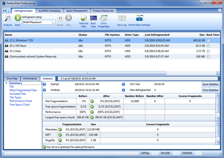Click green check for Largest free space chunk

pyautogui.click(x=92, y=118)
